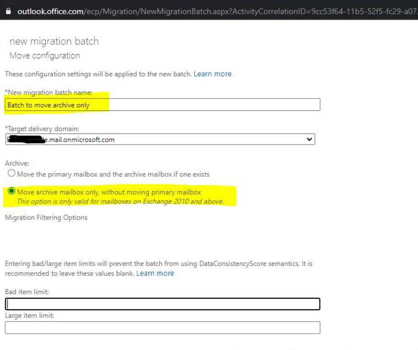
Task: Click the 'new migration batch' heading
Action: click(54, 41)
